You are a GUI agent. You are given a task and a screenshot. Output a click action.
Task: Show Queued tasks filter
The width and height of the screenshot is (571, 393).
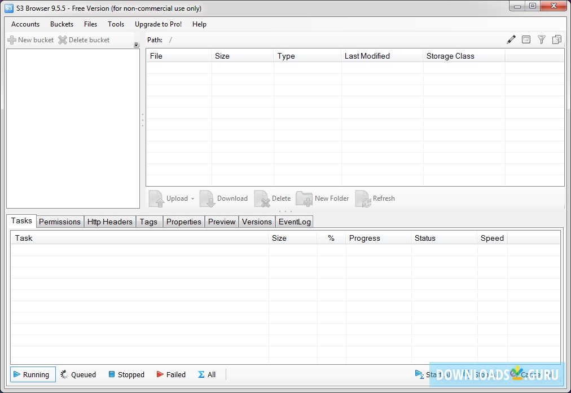tap(78, 374)
